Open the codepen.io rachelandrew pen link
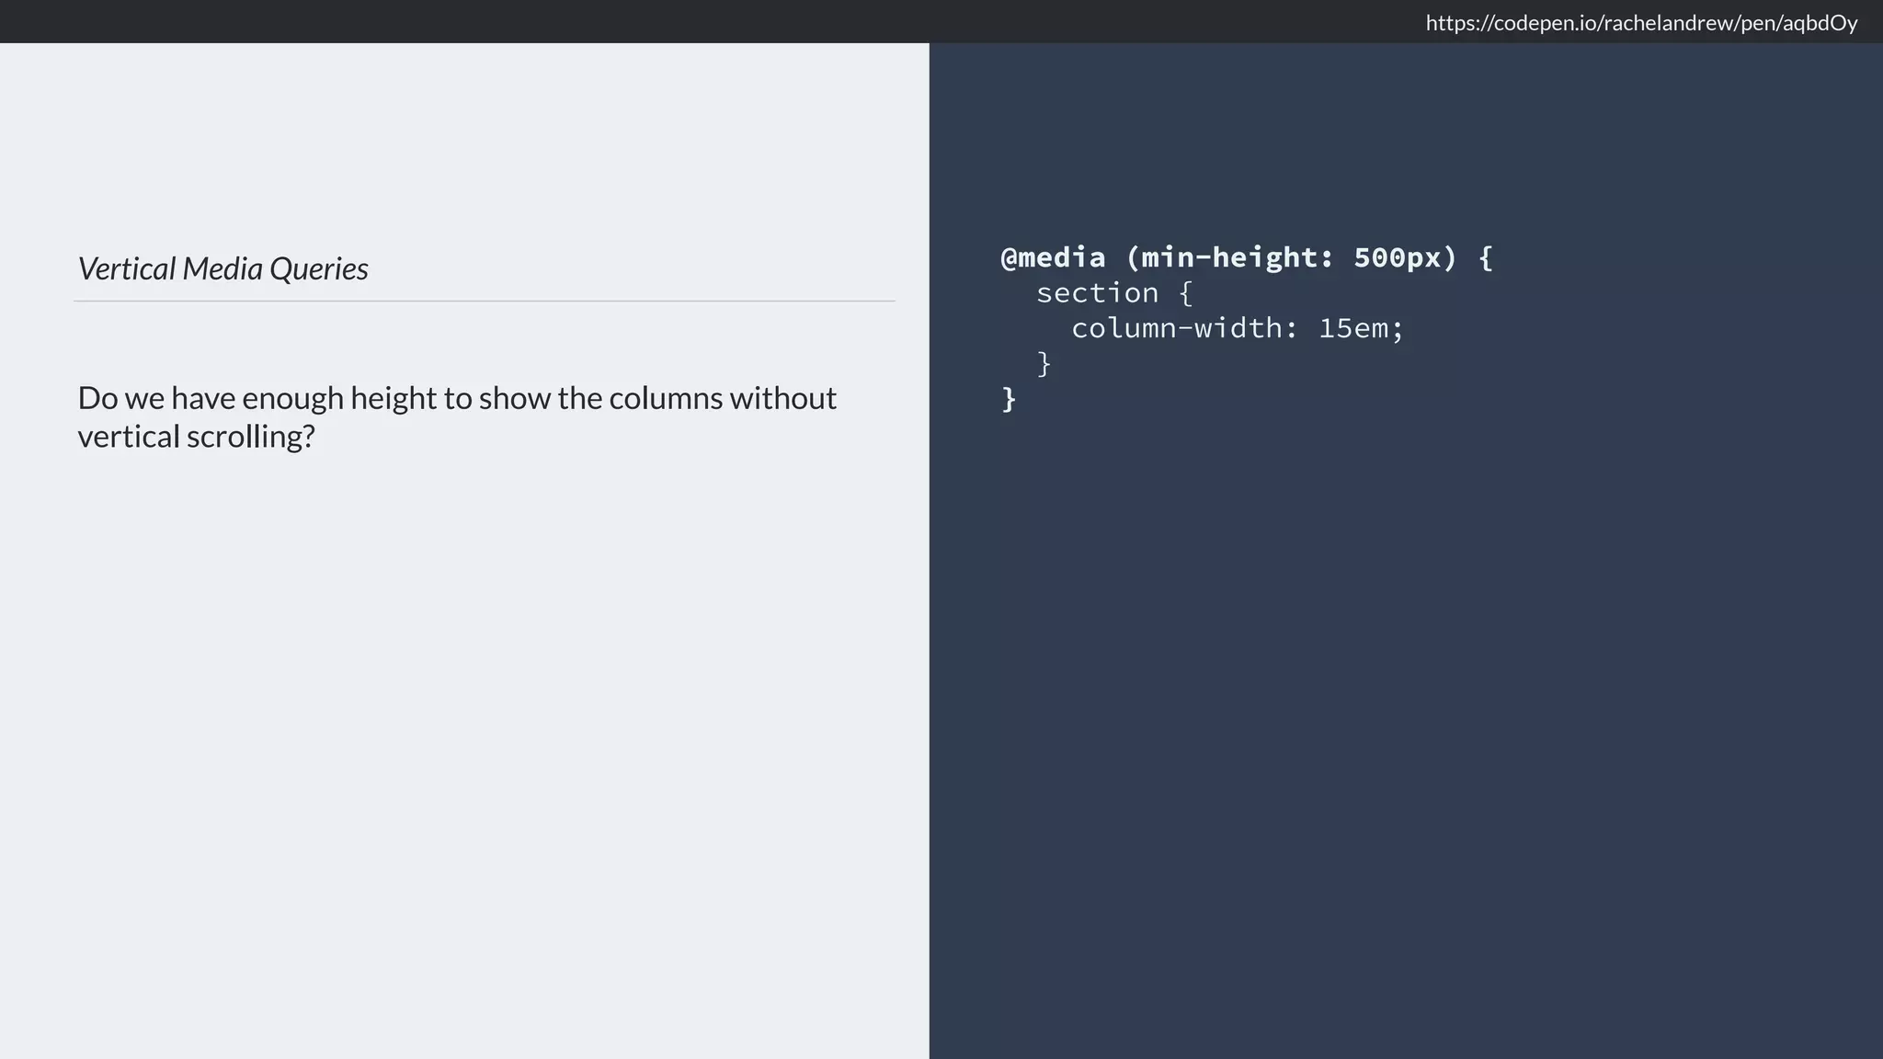This screenshot has width=1883, height=1059. [x=1641, y=23]
